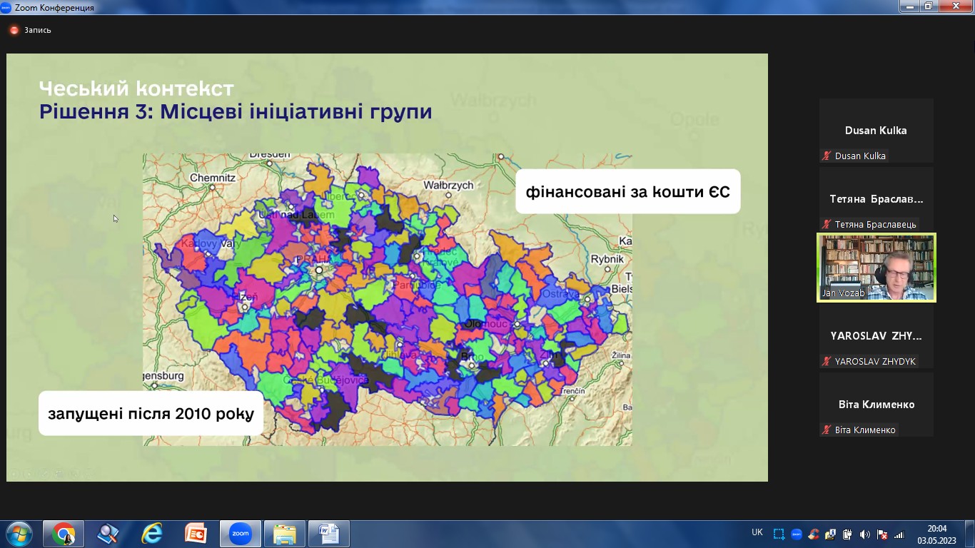975x548 pixels.
Task: Click the Show desktop strip by clock
Action: point(969,534)
